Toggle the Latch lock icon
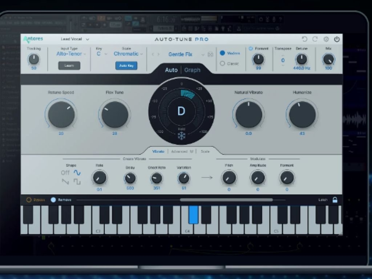 335,200
